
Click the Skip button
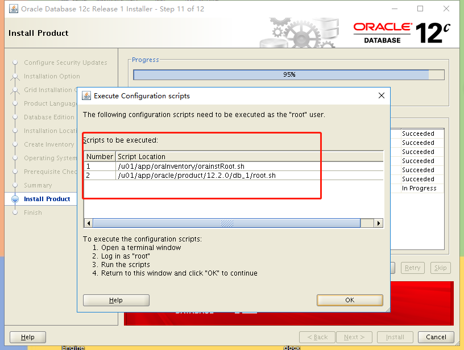tap(440, 268)
